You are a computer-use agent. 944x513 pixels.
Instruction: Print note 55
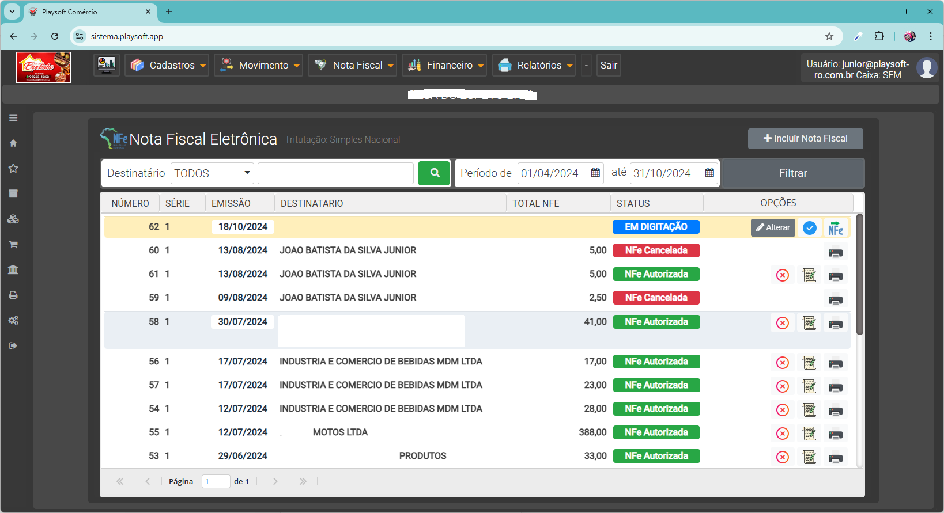click(836, 434)
